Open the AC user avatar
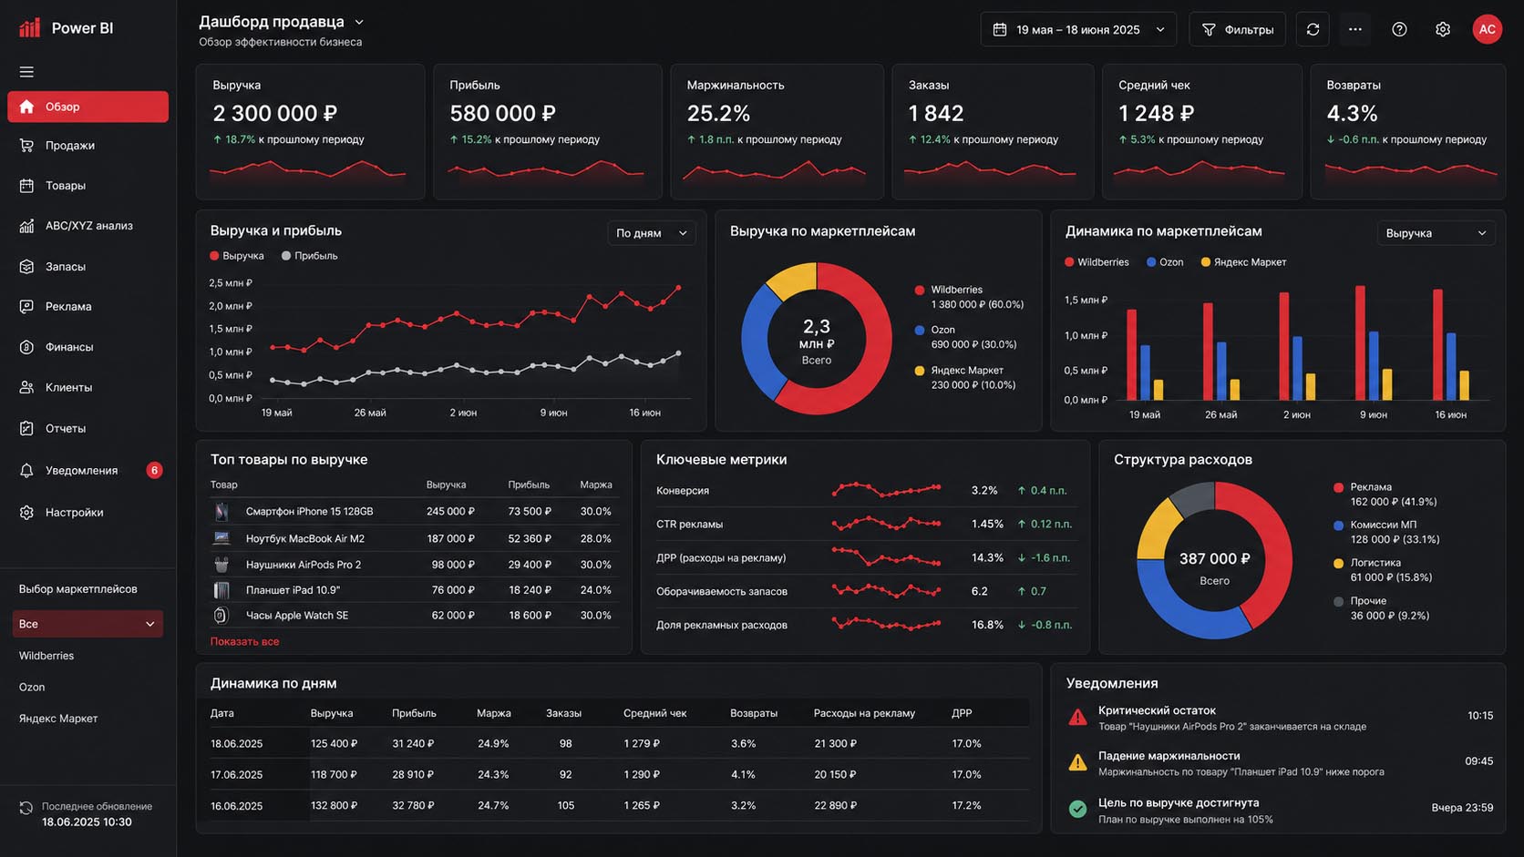This screenshot has width=1524, height=857. click(x=1487, y=29)
